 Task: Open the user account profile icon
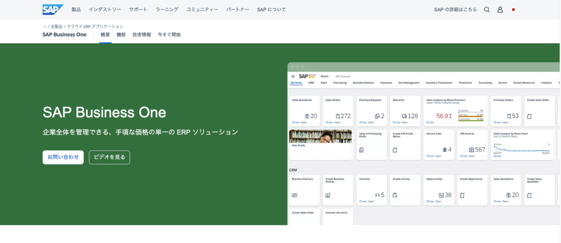coord(500,9)
